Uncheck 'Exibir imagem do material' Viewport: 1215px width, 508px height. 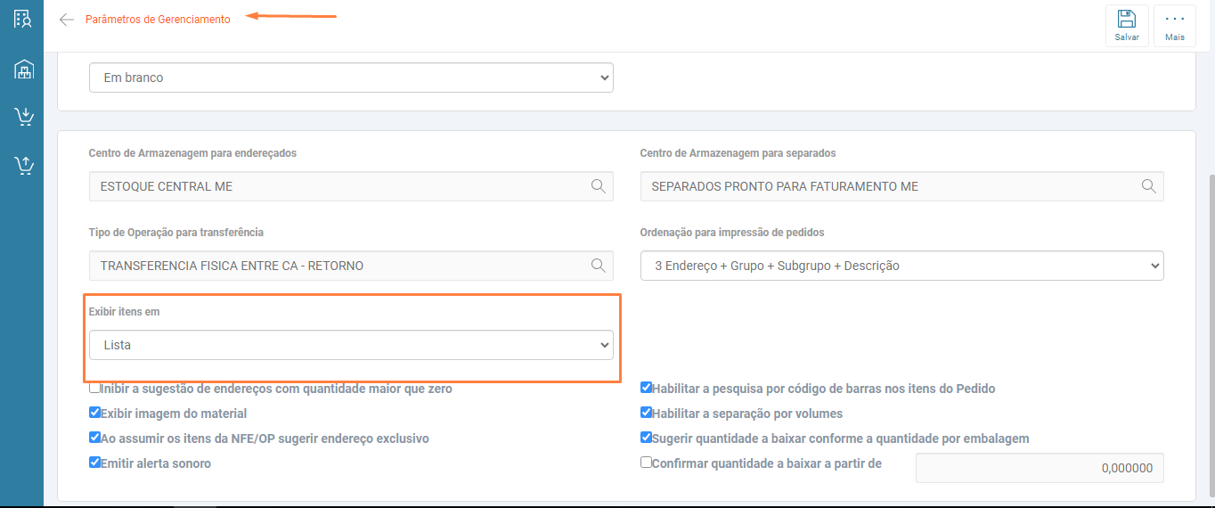point(94,413)
